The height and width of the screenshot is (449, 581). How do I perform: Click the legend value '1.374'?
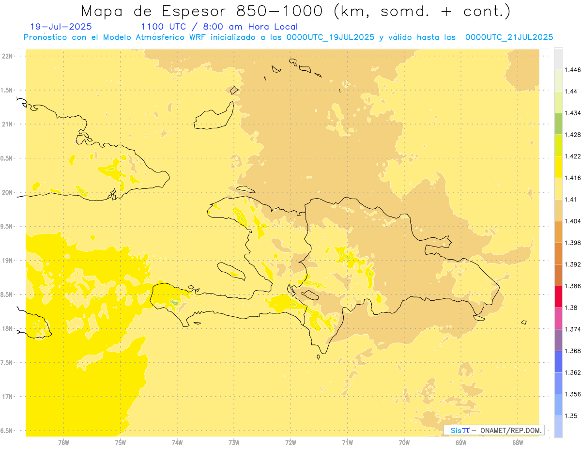[x=573, y=329]
